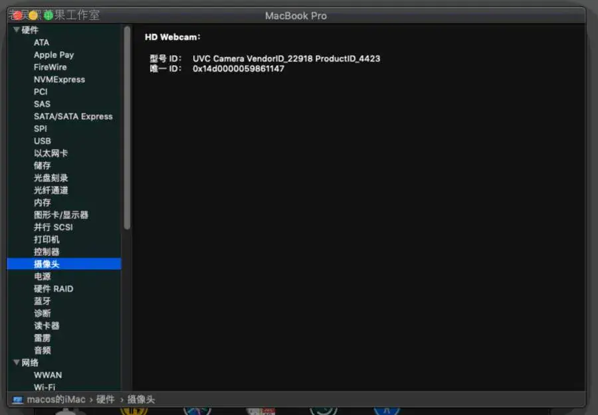Click the HD Webcam heading
This screenshot has height=415, width=598.
point(173,37)
